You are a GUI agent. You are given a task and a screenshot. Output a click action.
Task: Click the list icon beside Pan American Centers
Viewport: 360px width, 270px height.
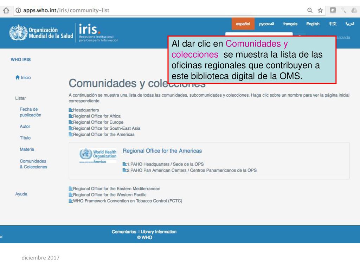(124, 171)
